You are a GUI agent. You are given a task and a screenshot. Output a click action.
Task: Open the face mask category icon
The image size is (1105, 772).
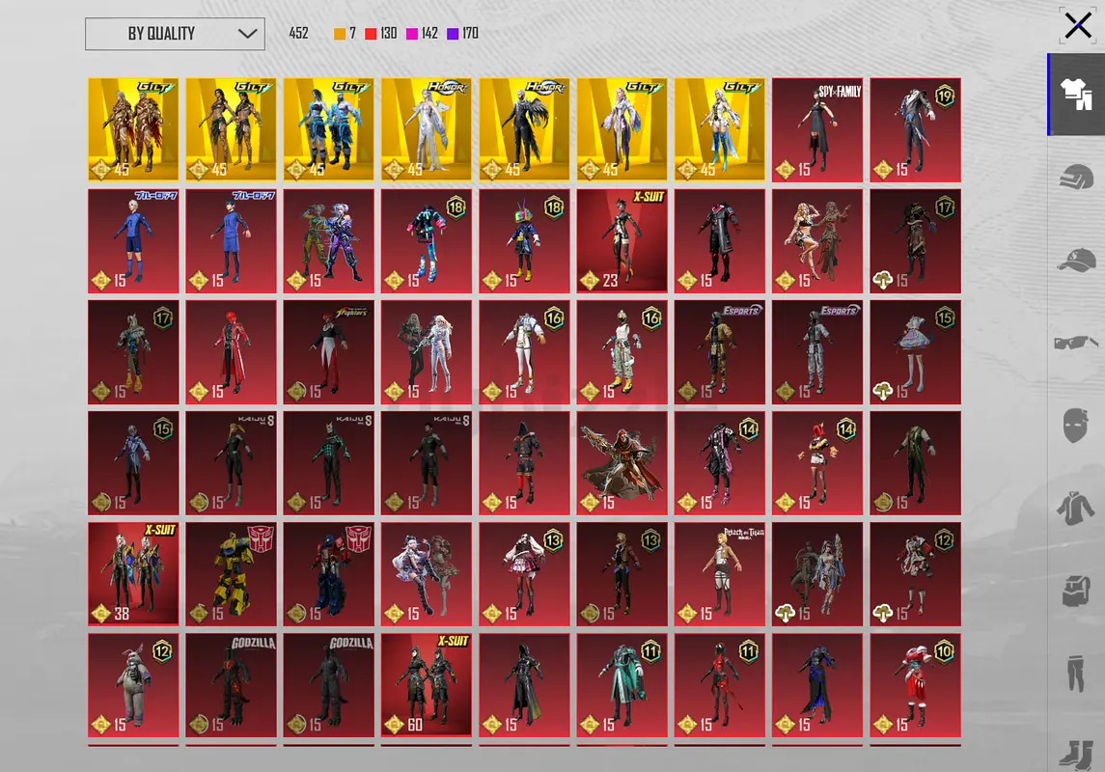coord(1076,425)
